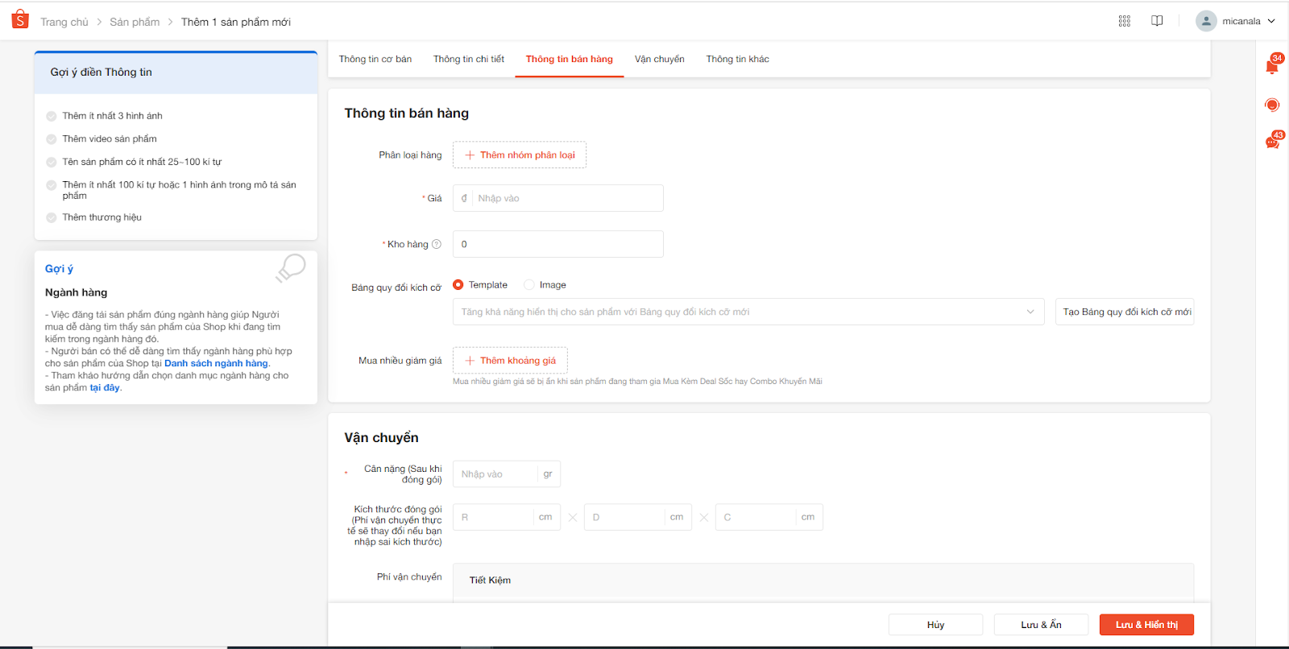Open the Danh sách ngành hàng link
Image resolution: width=1289 pixels, height=649 pixels.
pyautogui.click(x=216, y=363)
